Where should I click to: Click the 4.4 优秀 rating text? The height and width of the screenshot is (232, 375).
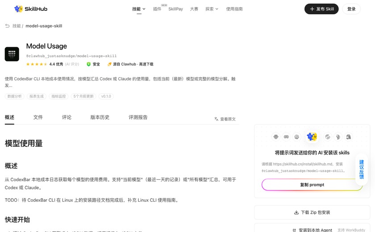click(56, 64)
